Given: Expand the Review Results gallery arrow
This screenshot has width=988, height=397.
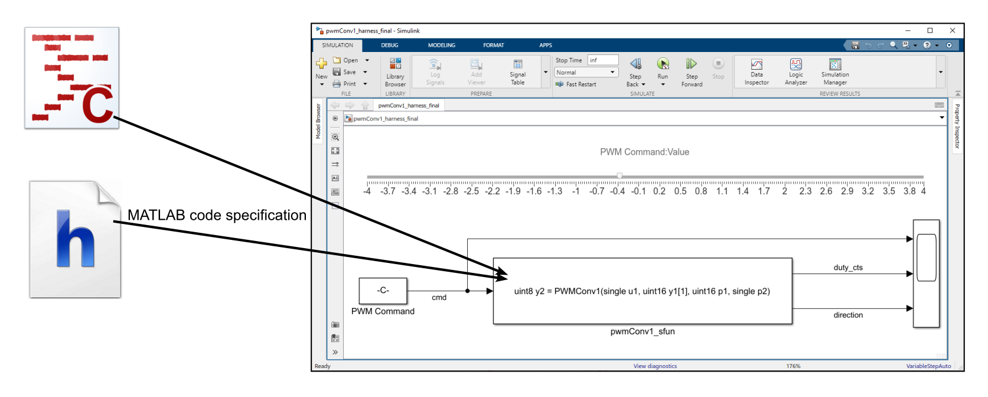Looking at the screenshot, I should 941,72.
